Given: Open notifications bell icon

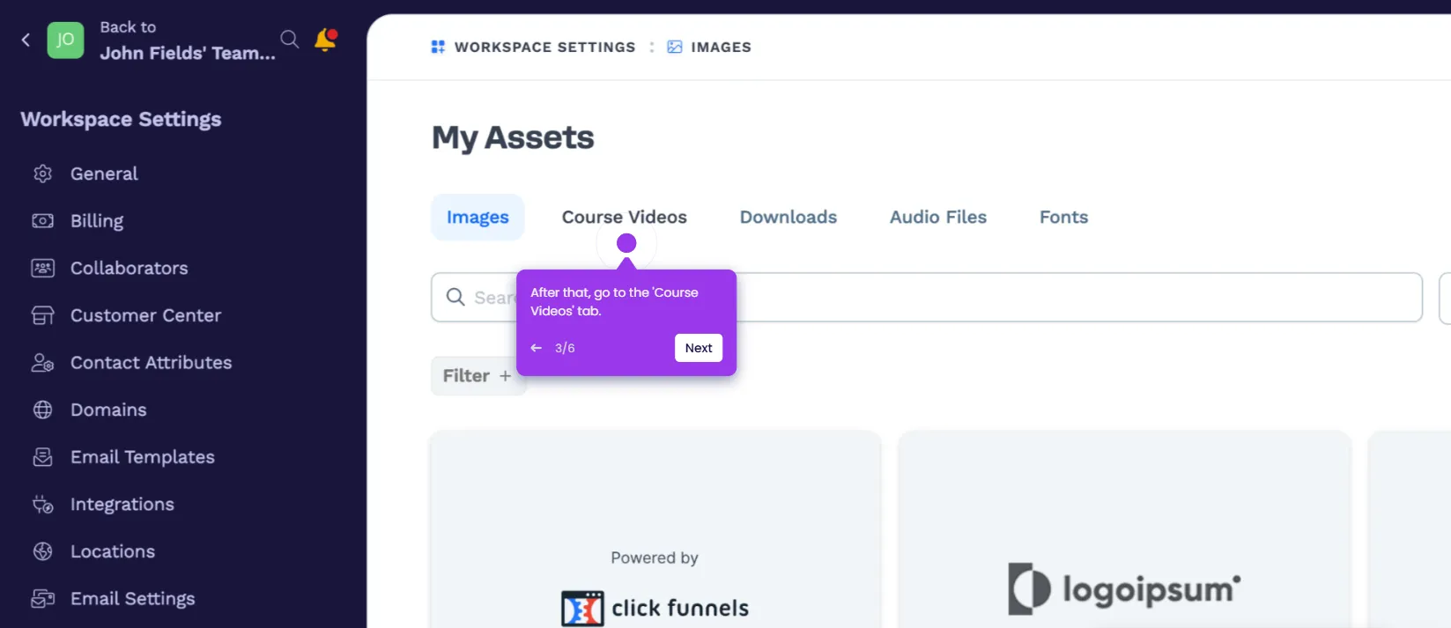Looking at the screenshot, I should tap(326, 40).
